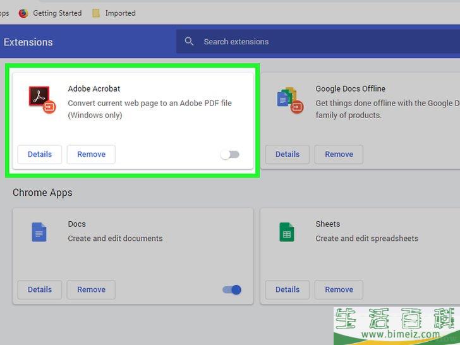Focus the Search extensions field
Image resolution: width=460 pixels, height=345 pixels.
click(x=318, y=41)
